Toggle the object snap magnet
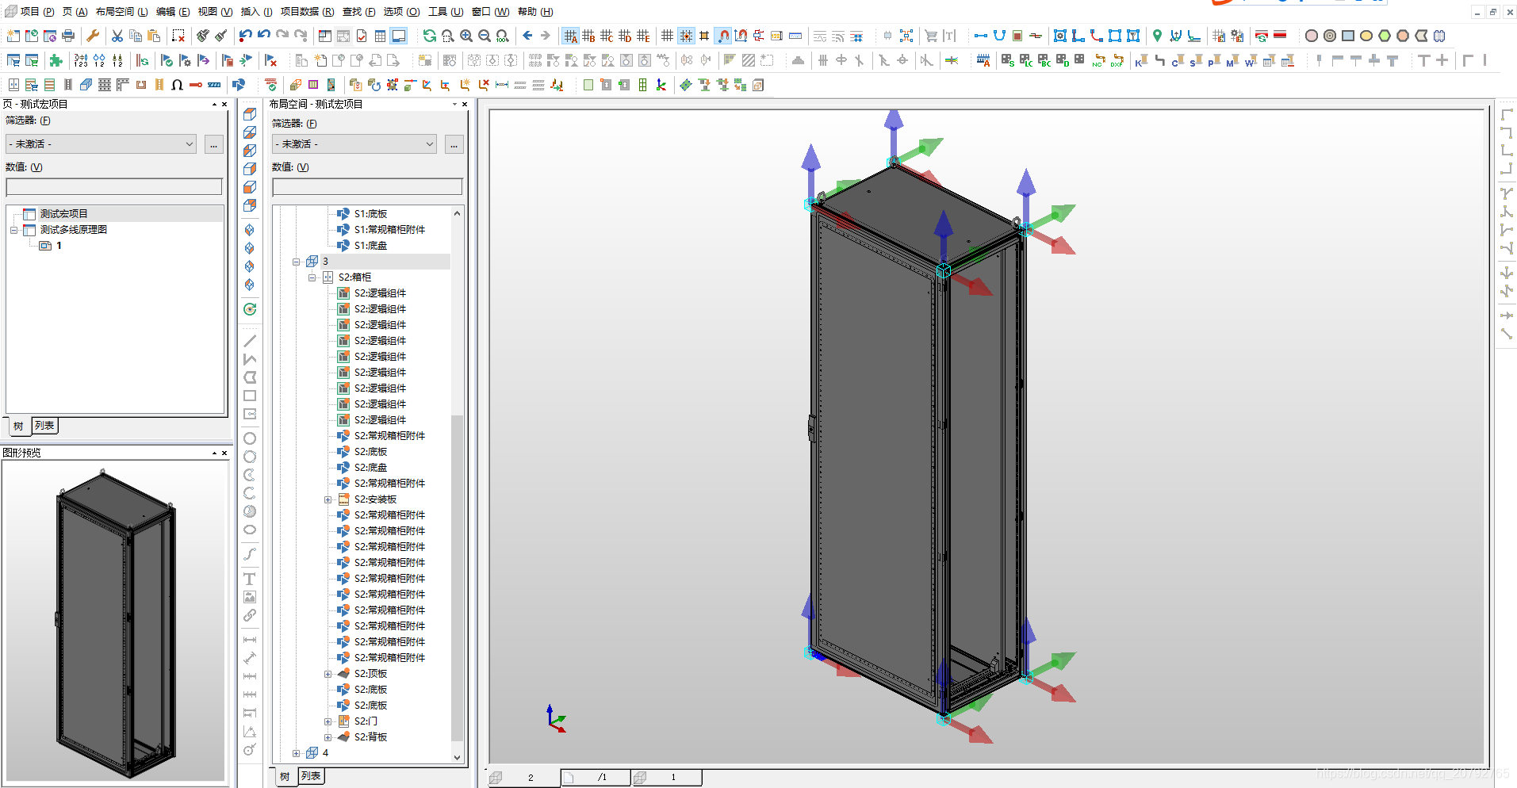 pos(723,36)
